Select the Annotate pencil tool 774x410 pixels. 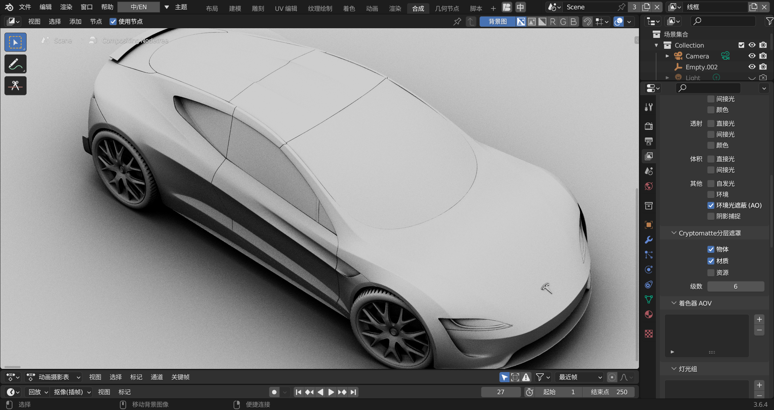[x=15, y=64]
